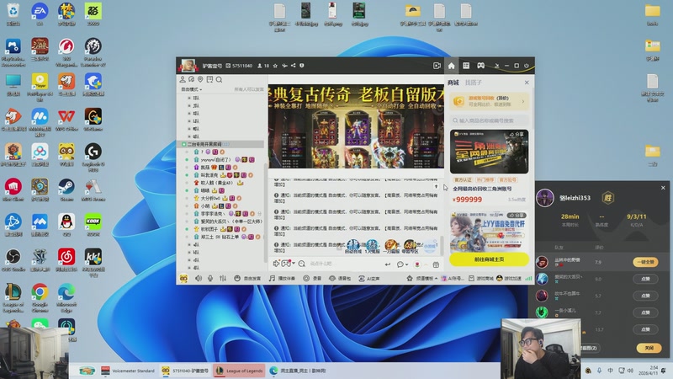Open the KOOK desktop icon

tap(93, 225)
